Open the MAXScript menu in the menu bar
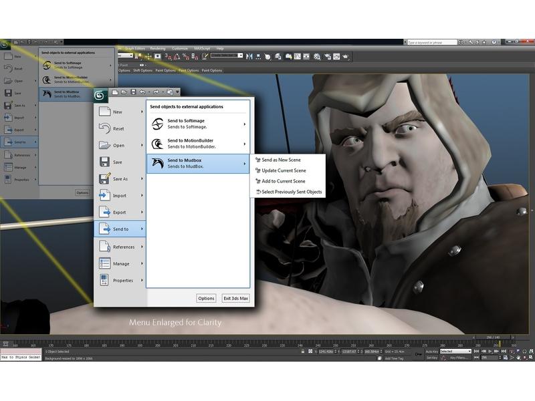 (x=202, y=48)
